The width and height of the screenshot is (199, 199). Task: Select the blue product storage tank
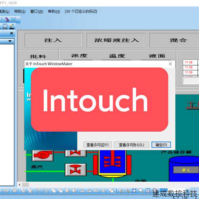pyautogui.click(x=184, y=169)
